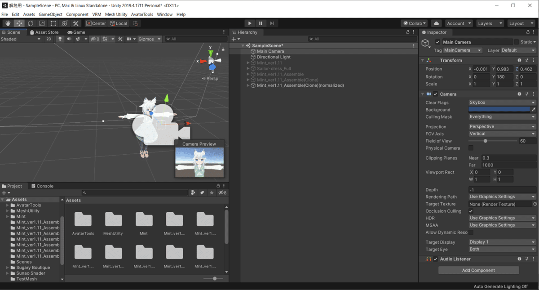The height and width of the screenshot is (290, 539).
Task: Select the Scale tool
Action: coord(42,23)
